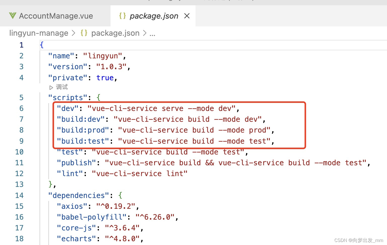Click the closing brace on line 13
Image resolution: width=387 pixels, height=245 pixels.
[x=51, y=184]
